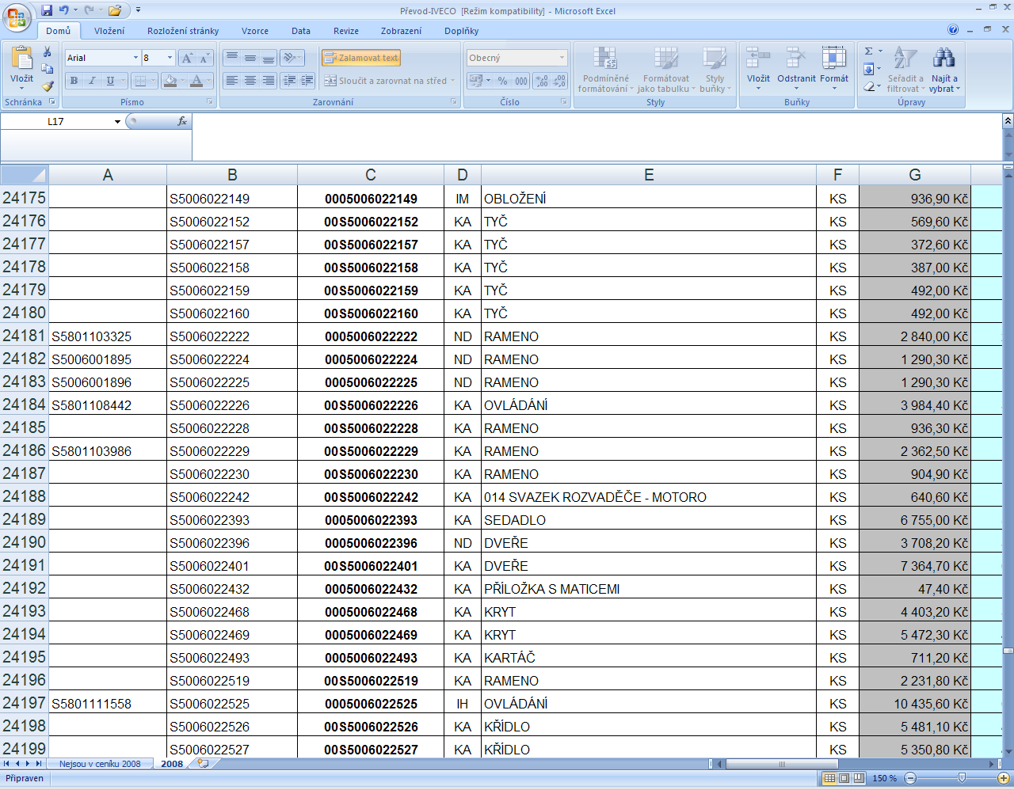Image resolution: width=1014 pixels, height=790 pixels.
Task: Click the Name Box showing L17
Action: [x=55, y=121]
